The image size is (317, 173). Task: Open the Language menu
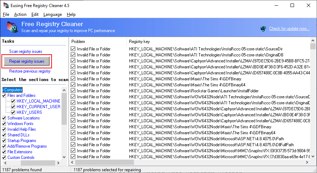click(52, 14)
